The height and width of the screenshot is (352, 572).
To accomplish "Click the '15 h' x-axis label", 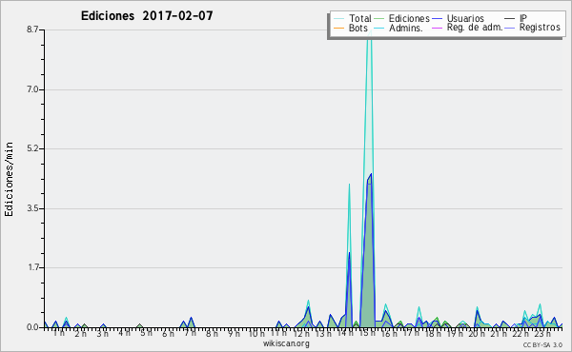I will pos(367,333).
